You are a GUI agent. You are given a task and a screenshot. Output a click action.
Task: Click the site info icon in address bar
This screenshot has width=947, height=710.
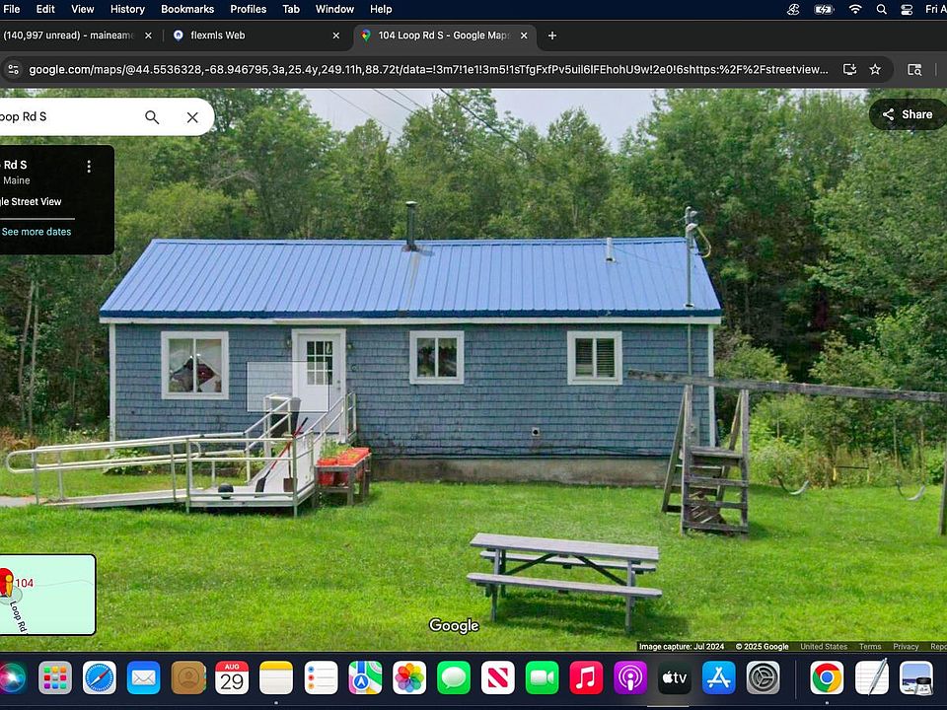pos(13,70)
